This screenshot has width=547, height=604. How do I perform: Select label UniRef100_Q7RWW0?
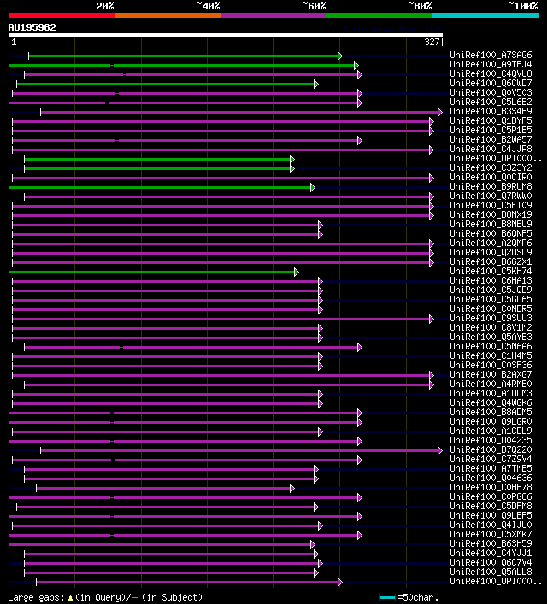tap(491, 196)
